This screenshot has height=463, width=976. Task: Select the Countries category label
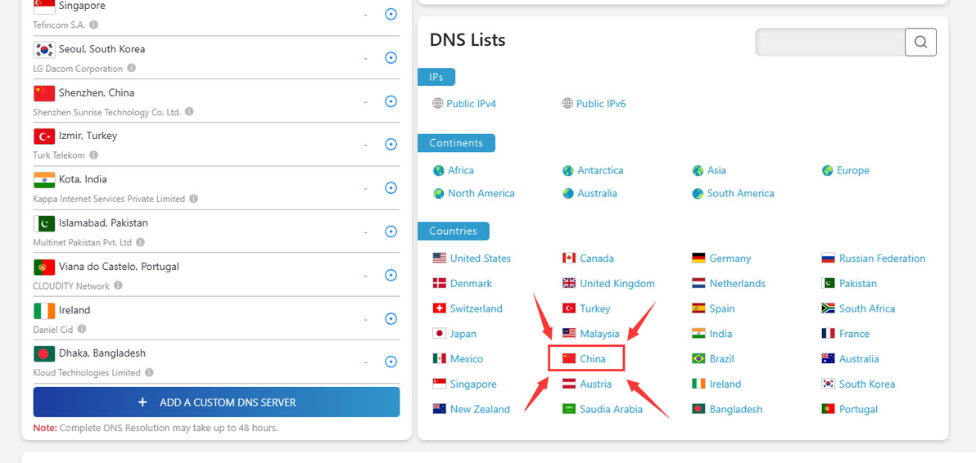point(453,231)
